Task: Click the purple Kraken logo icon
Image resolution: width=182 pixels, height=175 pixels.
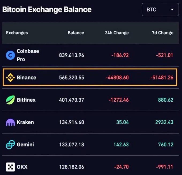Action: 10,122
